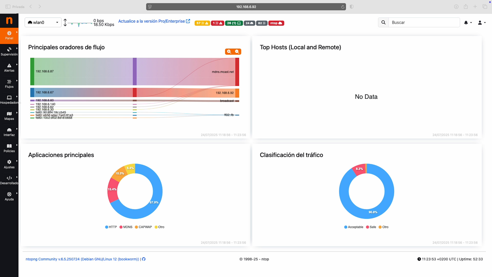
Task: Click the browser address bar
Action: pos(246,7)
